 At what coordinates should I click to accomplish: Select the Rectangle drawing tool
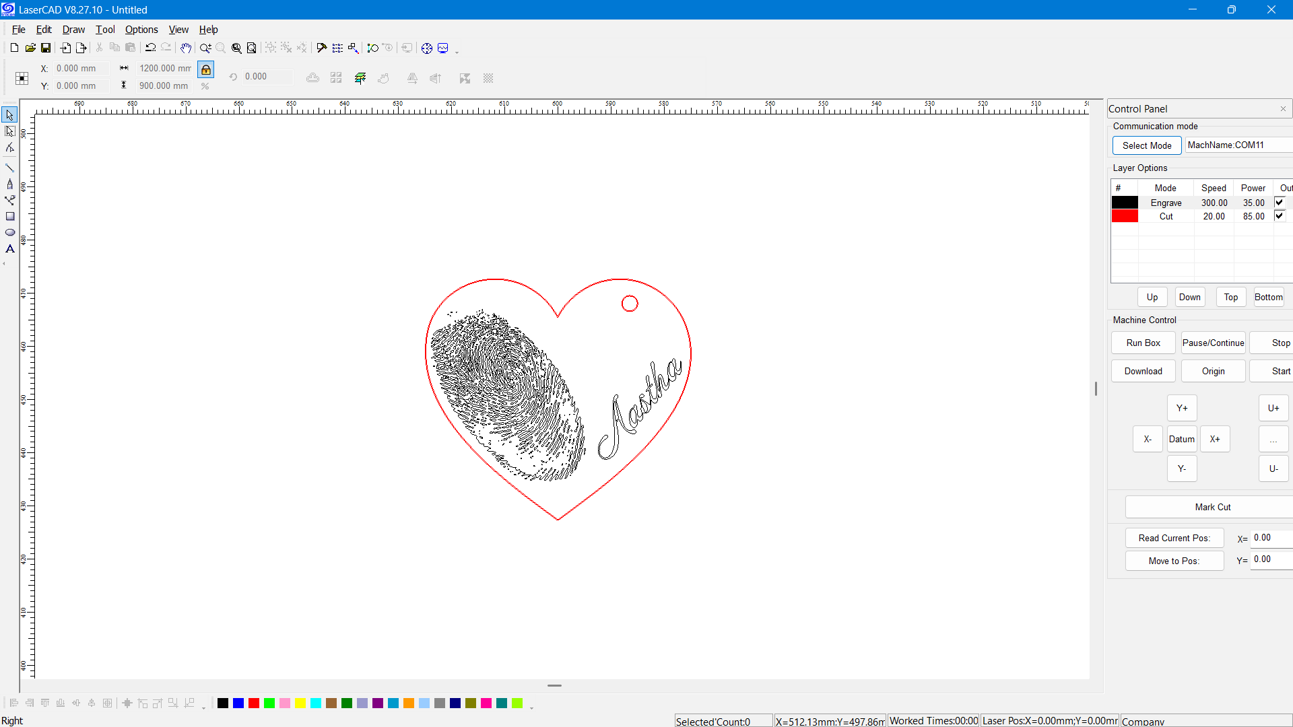9,216
